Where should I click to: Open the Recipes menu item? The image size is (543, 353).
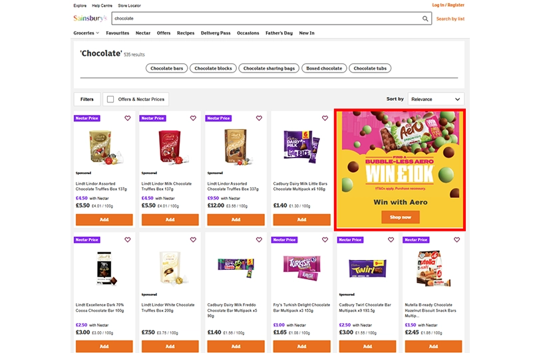tap(186, 33)
